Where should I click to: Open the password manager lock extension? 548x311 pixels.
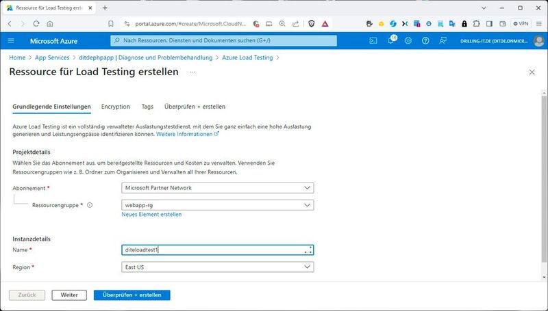[x=464, y=24]
